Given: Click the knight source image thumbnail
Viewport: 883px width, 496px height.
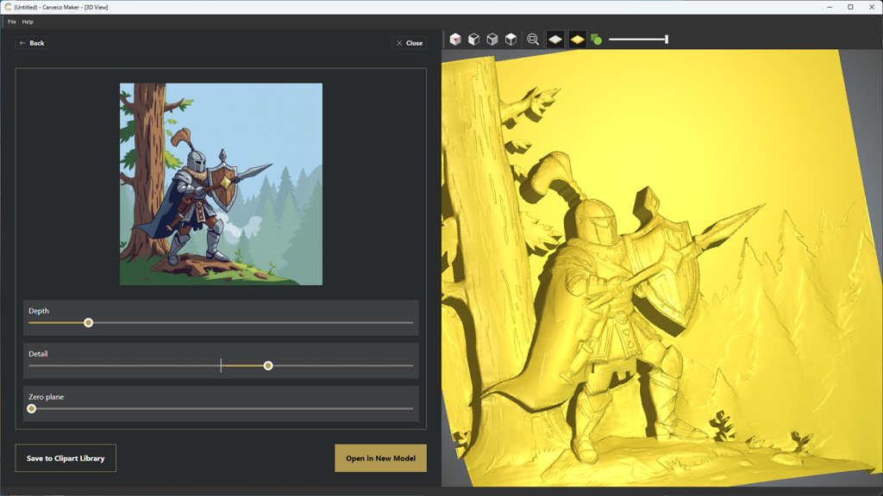Looking at the screenshot, I should click(221, 184).
